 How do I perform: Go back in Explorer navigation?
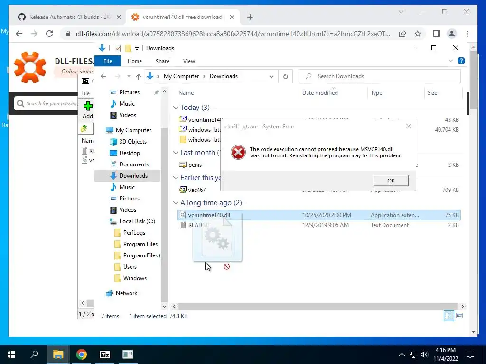(103, 76)
